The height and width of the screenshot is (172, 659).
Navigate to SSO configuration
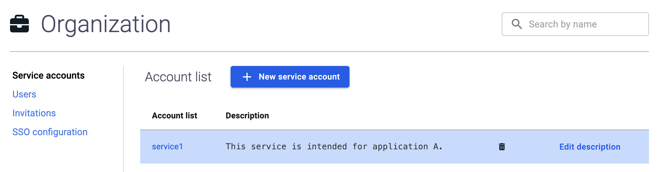point(50,132)
